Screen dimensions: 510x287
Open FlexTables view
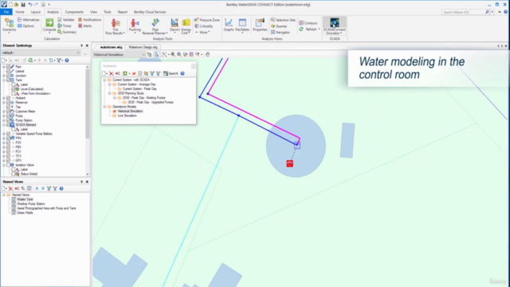242,26
